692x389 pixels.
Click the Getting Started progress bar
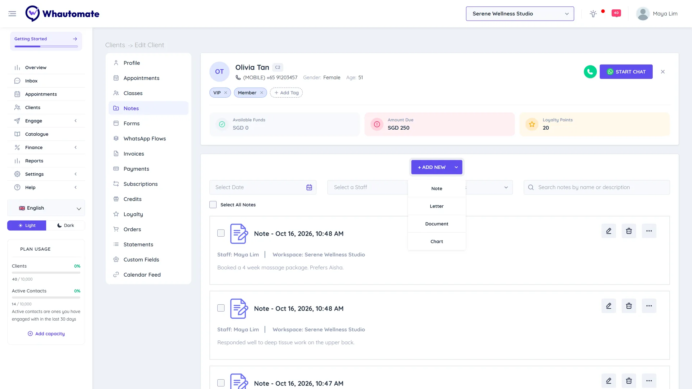[x=46, y=46]
